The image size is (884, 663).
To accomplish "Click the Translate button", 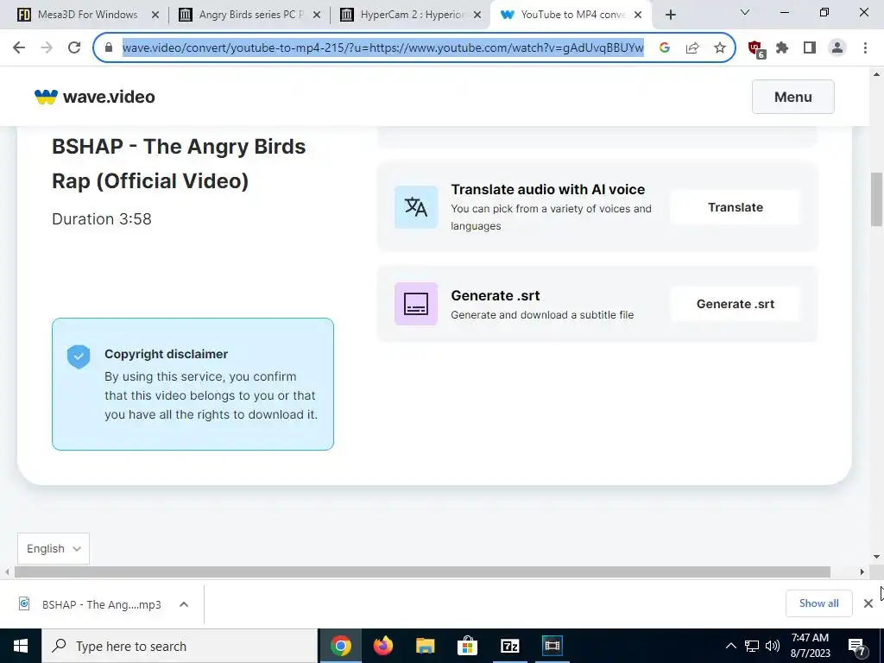I will coord(736,207).
